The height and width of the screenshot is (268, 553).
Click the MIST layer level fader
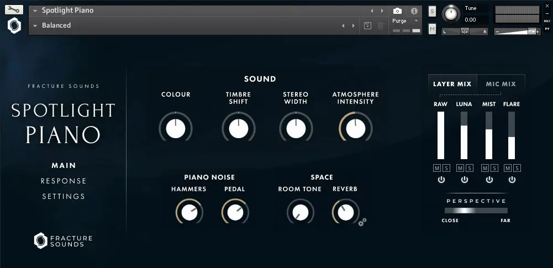pyautogui.click(x=489, y=135)
